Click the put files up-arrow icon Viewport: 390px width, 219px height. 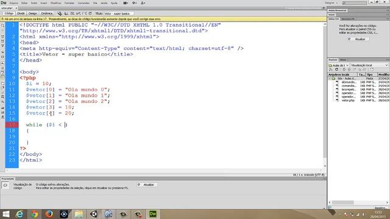click(349, 69)
